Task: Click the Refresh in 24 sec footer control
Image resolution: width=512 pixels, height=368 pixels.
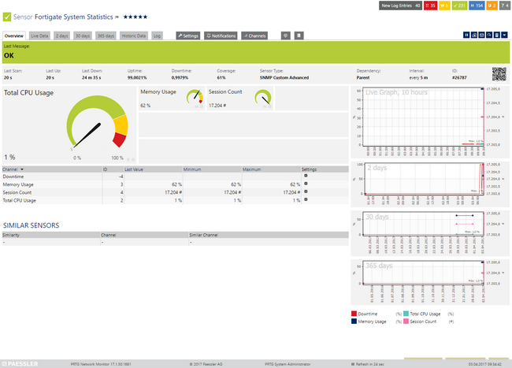Action: [368, 364]
